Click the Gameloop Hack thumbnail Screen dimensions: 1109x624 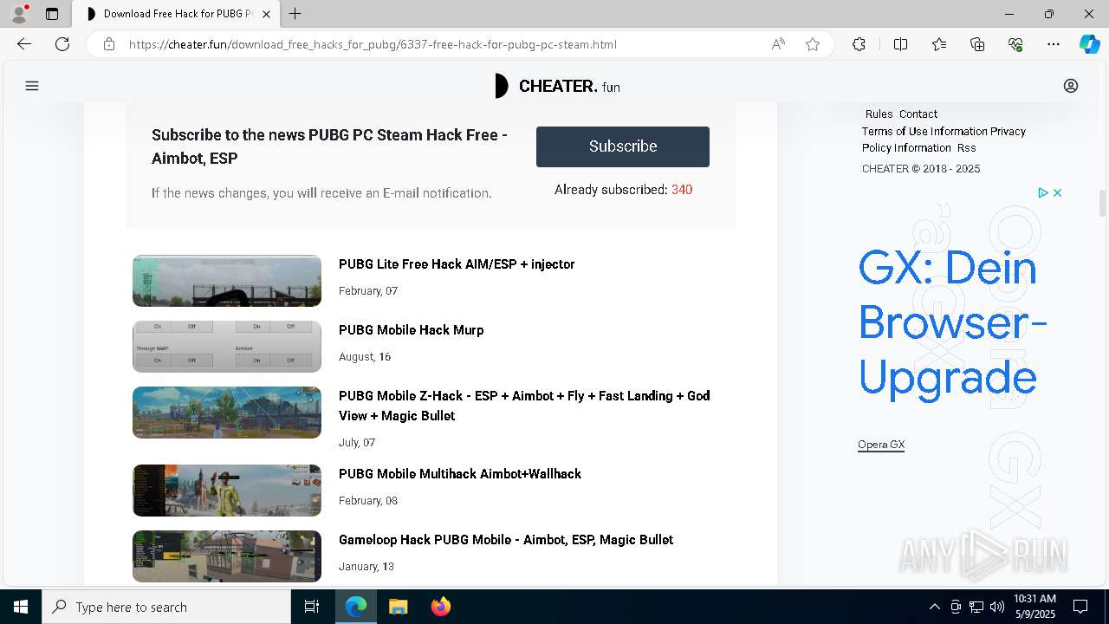click(x=227, y=556)
